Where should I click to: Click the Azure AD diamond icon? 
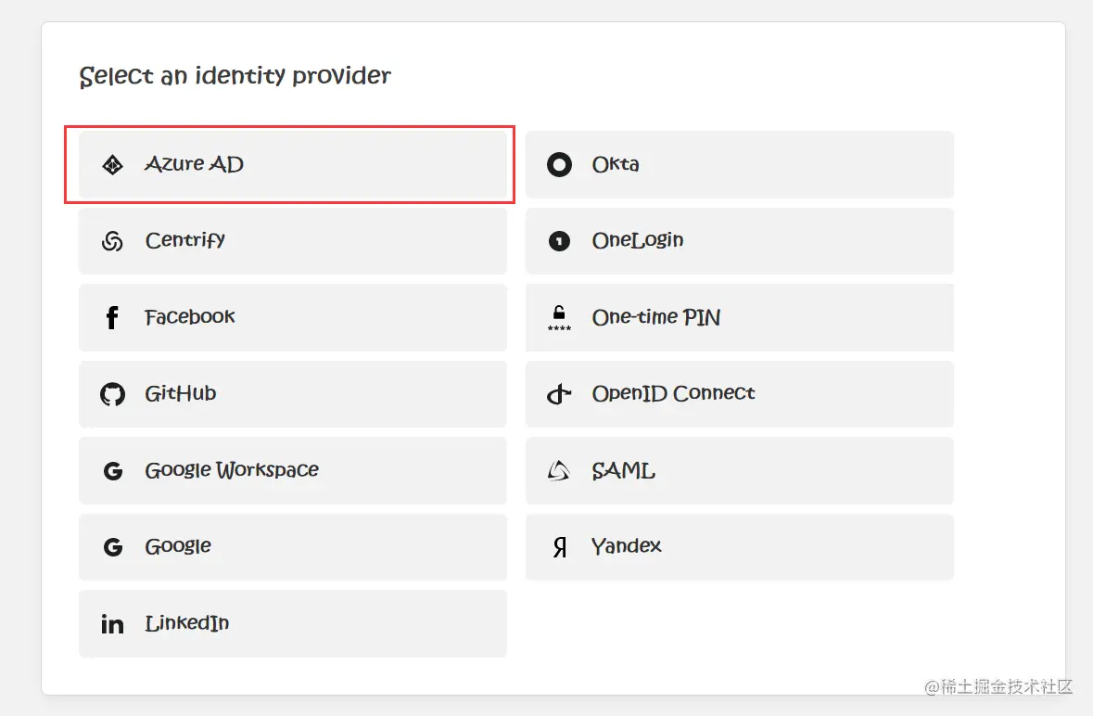coord(112,165)
